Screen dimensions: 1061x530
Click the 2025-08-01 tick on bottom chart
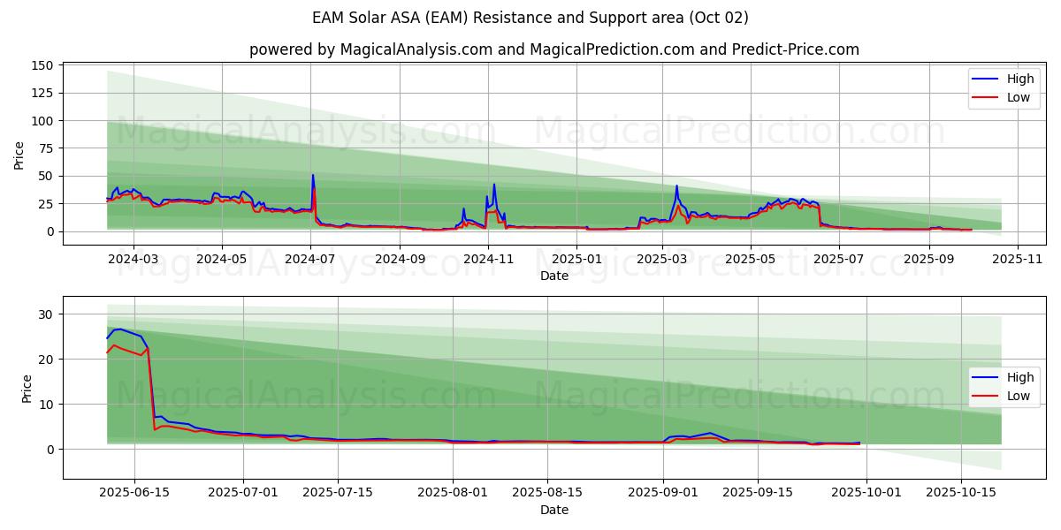(453, 493)
